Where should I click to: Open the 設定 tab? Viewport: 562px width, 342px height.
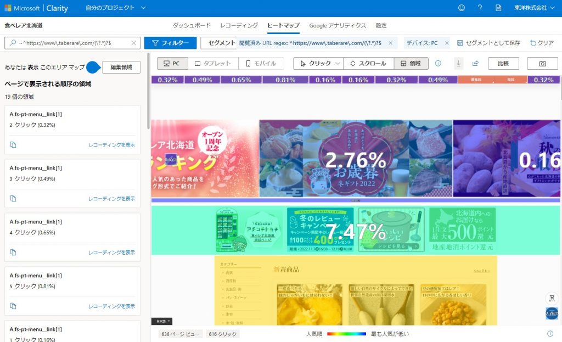[x=381, y=25]
